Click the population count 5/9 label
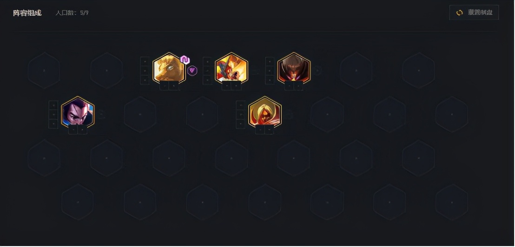Viewport: 515px width, 247px height. pos(72,13)
